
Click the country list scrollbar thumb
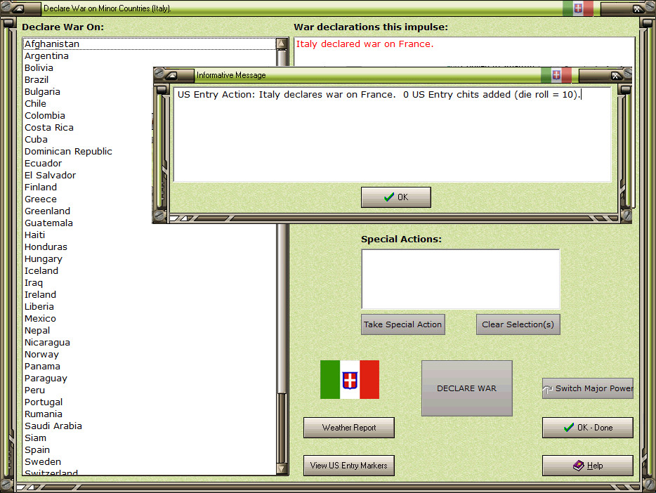pos(282,222)
